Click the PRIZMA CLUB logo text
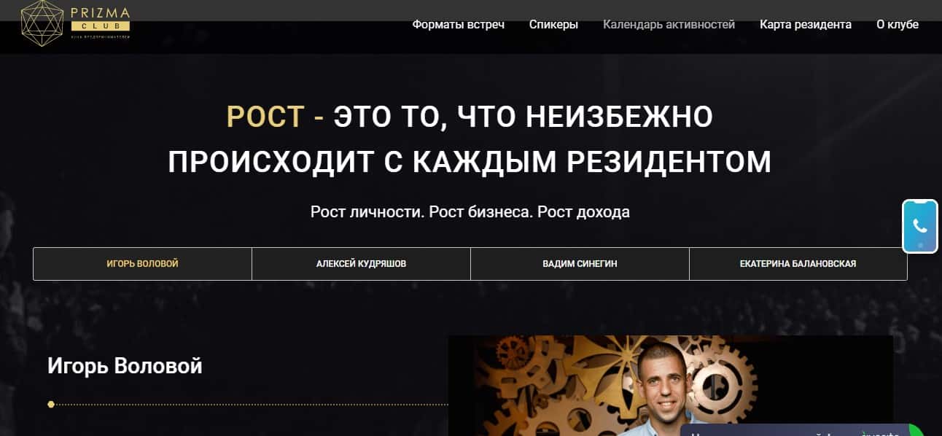Image resolution: width=942 pixels, height=436 pixels. click(101, 18)
